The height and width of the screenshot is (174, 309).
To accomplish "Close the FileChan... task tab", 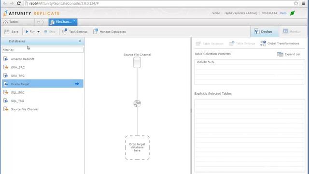I will [74, 20].
